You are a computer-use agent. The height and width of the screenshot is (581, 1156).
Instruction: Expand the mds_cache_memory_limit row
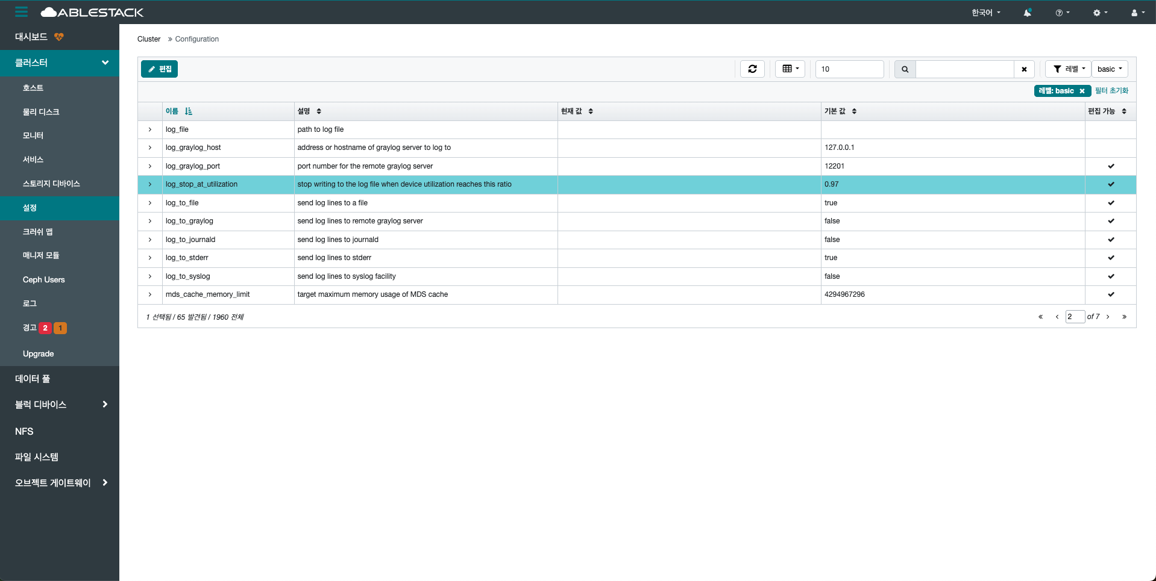(x=150, y=294)
